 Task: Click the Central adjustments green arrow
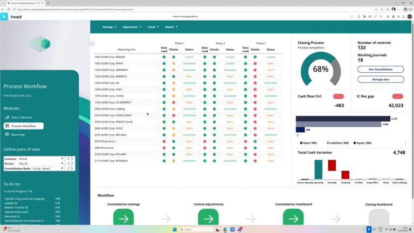(x=208, y=217)
